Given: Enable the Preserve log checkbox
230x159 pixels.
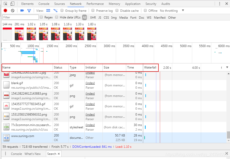Looking at the screenshot, I should (x=93, y=10).
